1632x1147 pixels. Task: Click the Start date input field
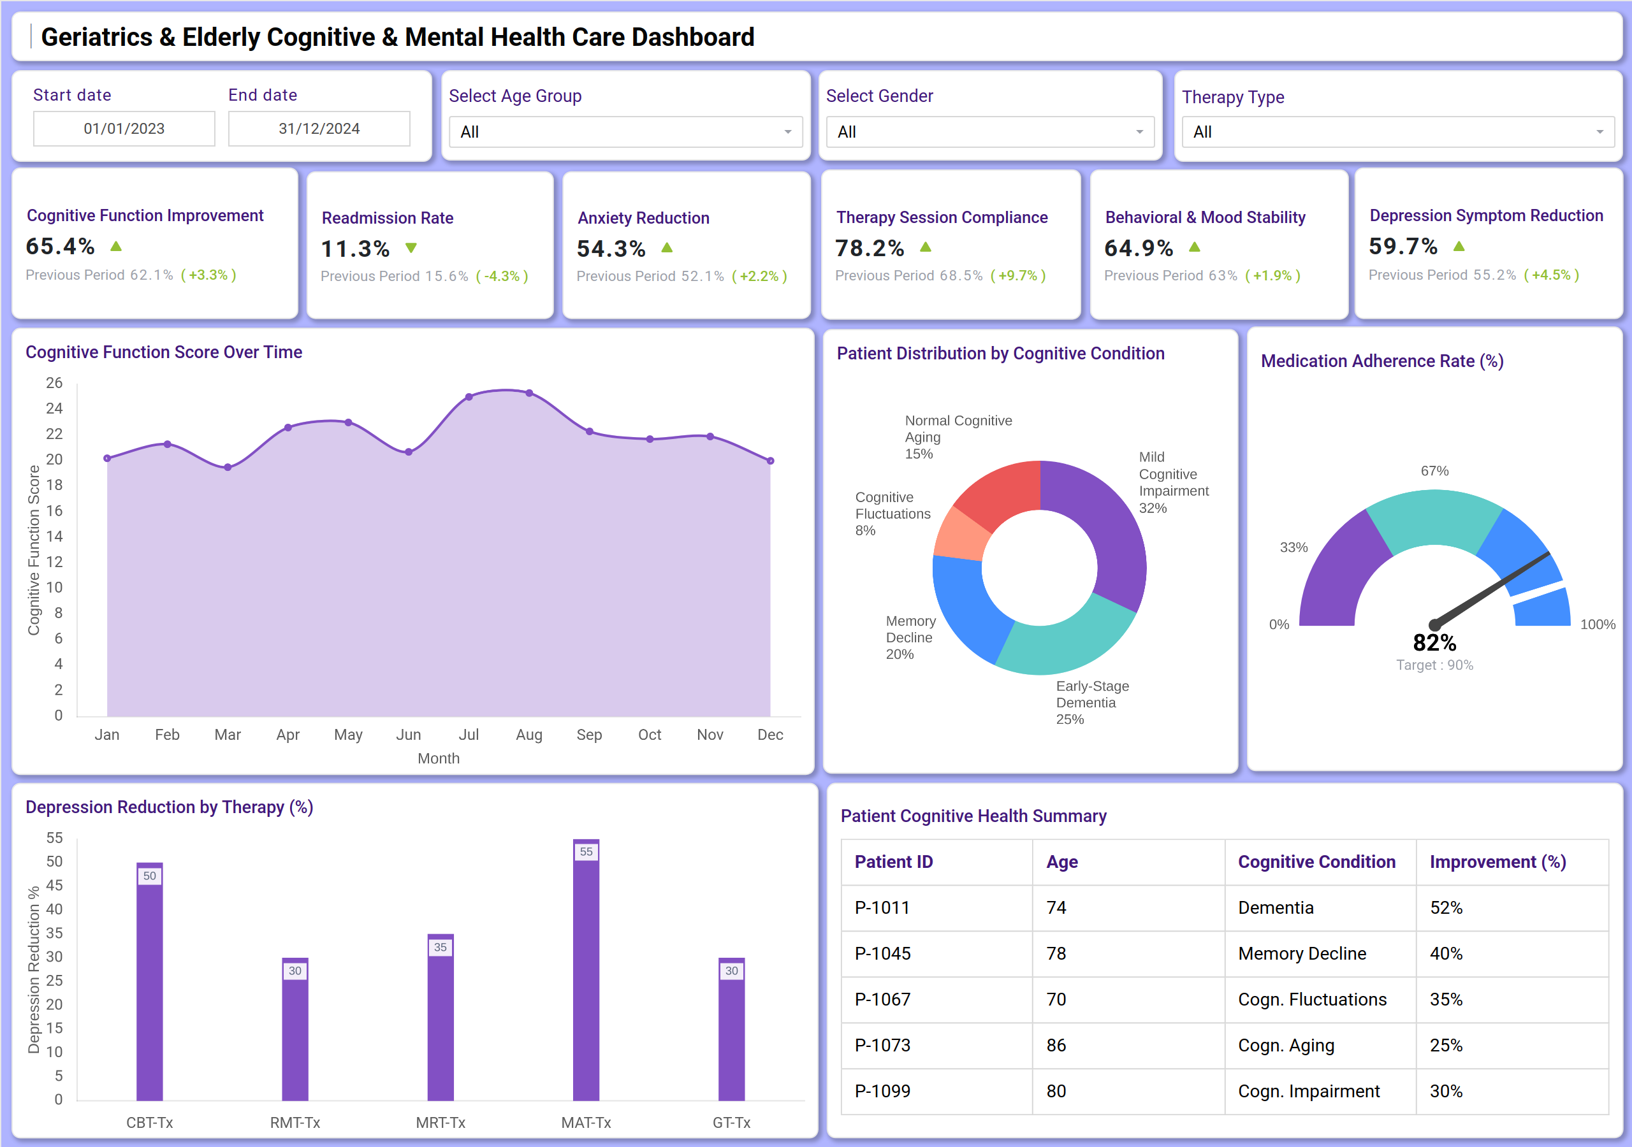(124, 129)
